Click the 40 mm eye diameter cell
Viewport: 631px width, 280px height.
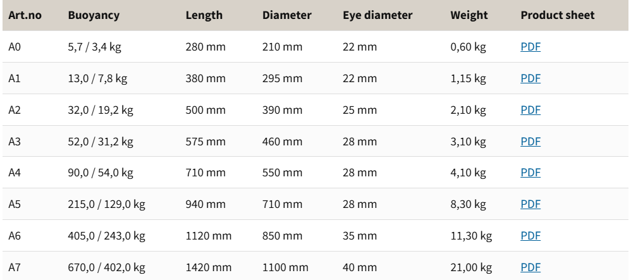(x=360, y=267)
